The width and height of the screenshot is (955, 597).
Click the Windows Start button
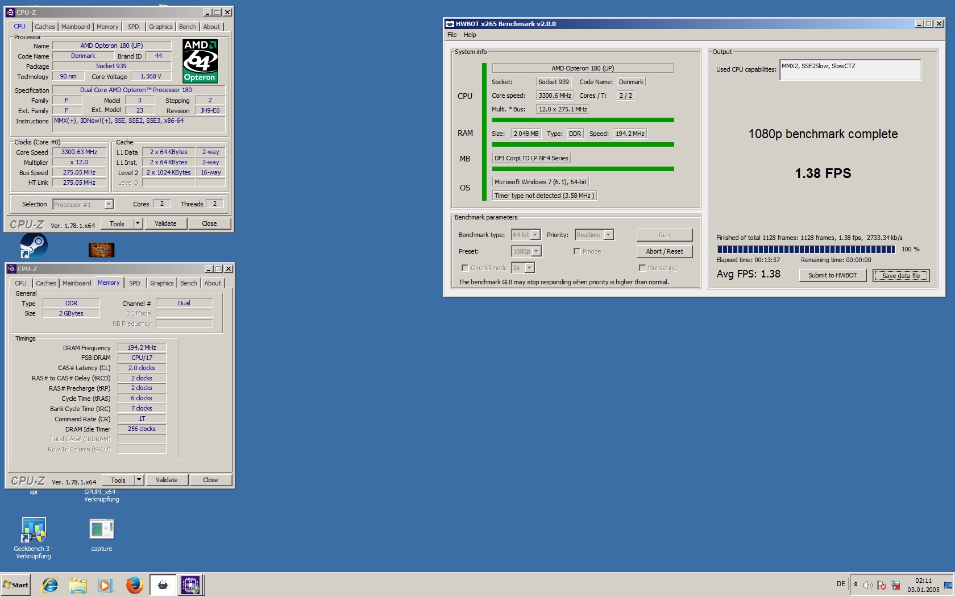(x=16, y=584)
